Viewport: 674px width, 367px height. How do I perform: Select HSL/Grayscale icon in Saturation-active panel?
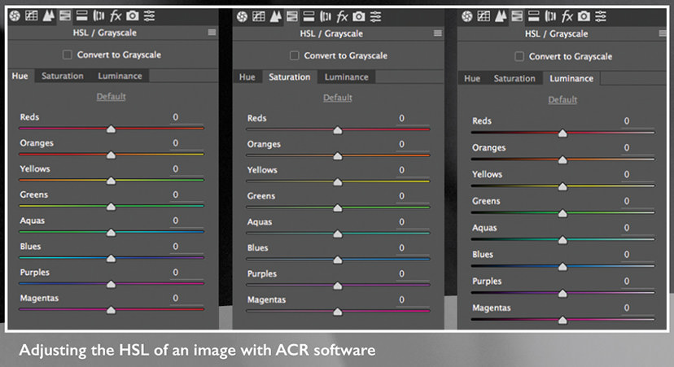tap(292, 17)
